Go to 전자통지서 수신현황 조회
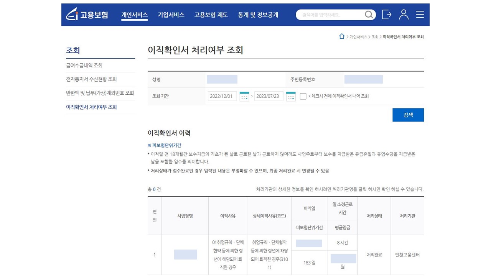 click(x=91, y=79)
